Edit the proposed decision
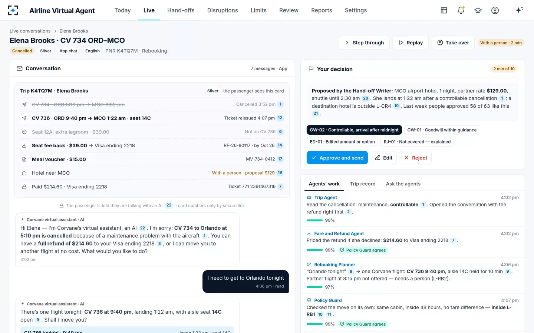534x333 pixels. coord(383,158)
